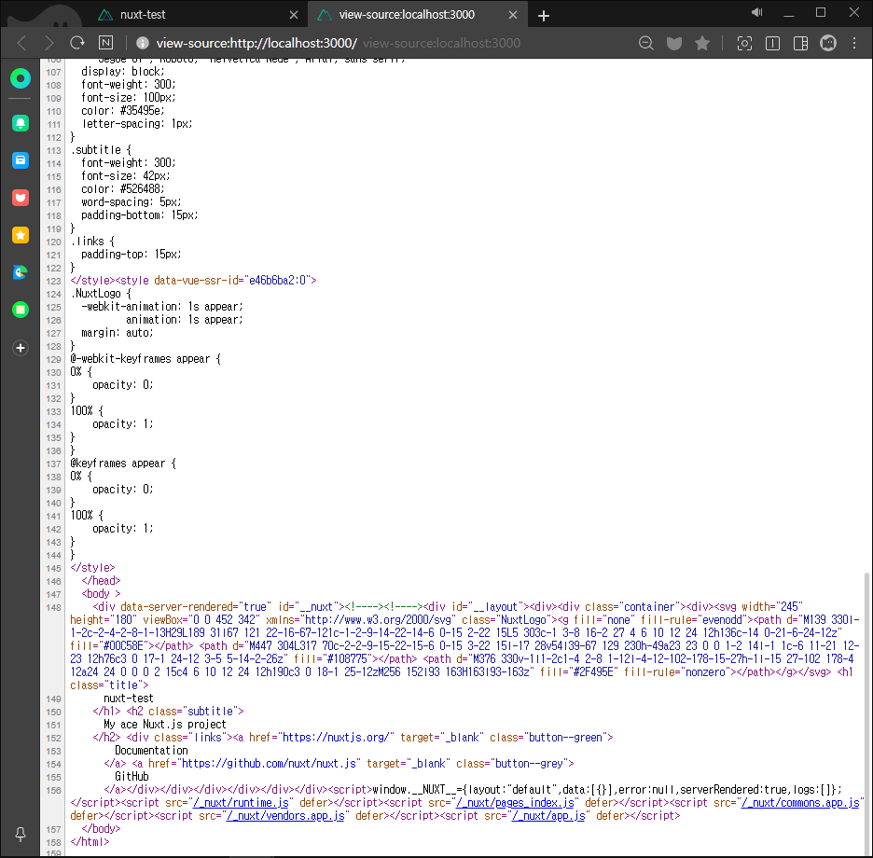The width and height of the screenshot is (873, 858).
Task: Click the data-vue-ssr-id style tag line
Action: tap(193, 280)
